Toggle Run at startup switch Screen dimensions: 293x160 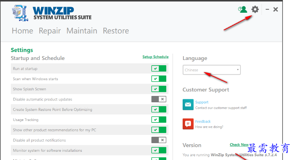[159, 69]
